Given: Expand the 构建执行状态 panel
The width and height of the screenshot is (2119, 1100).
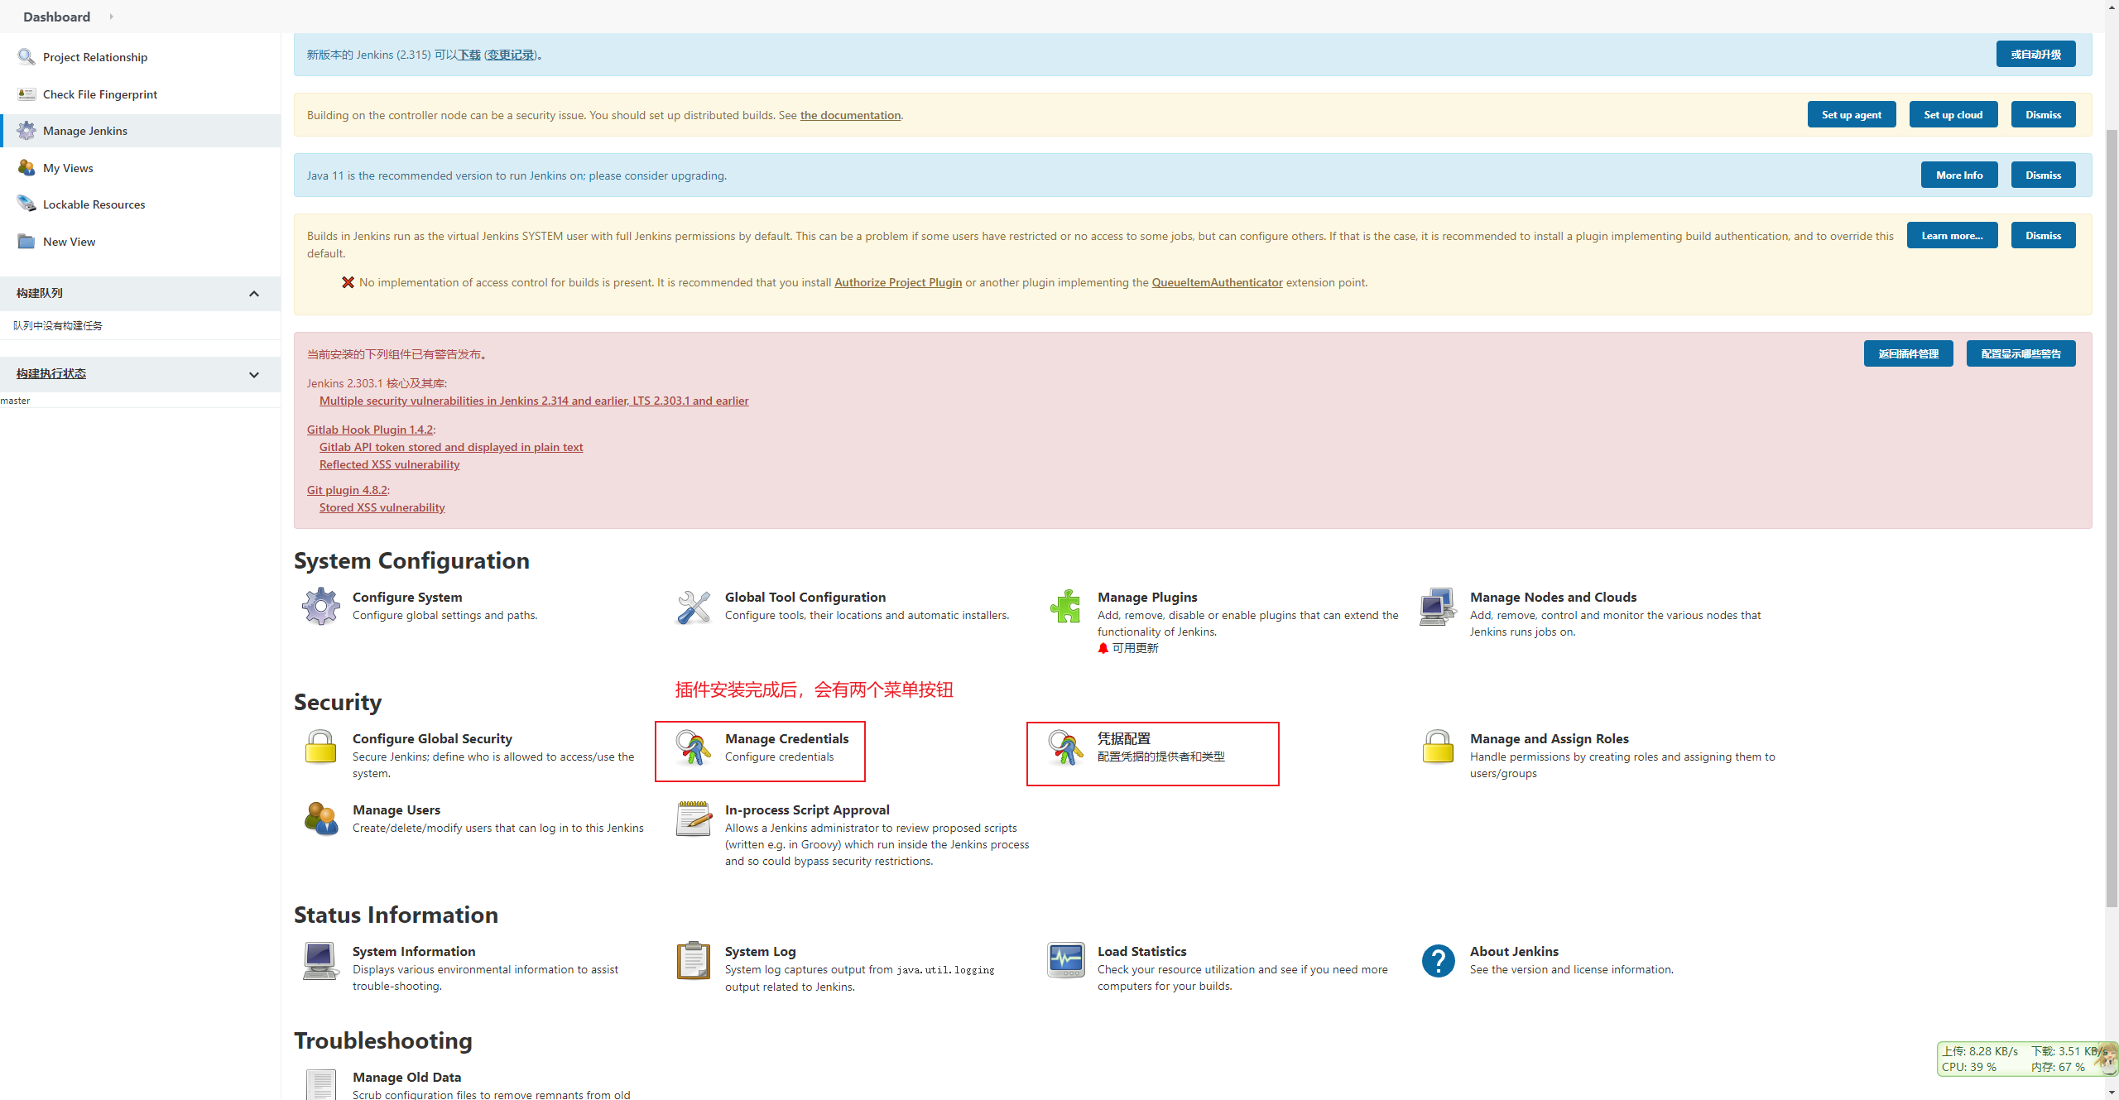Looking at the screenshot, I should point(254,375).
